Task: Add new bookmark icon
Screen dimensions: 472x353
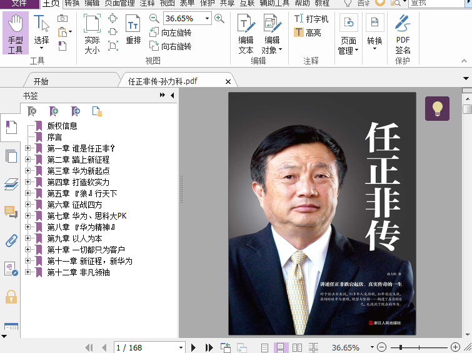Action: (54, 111)
